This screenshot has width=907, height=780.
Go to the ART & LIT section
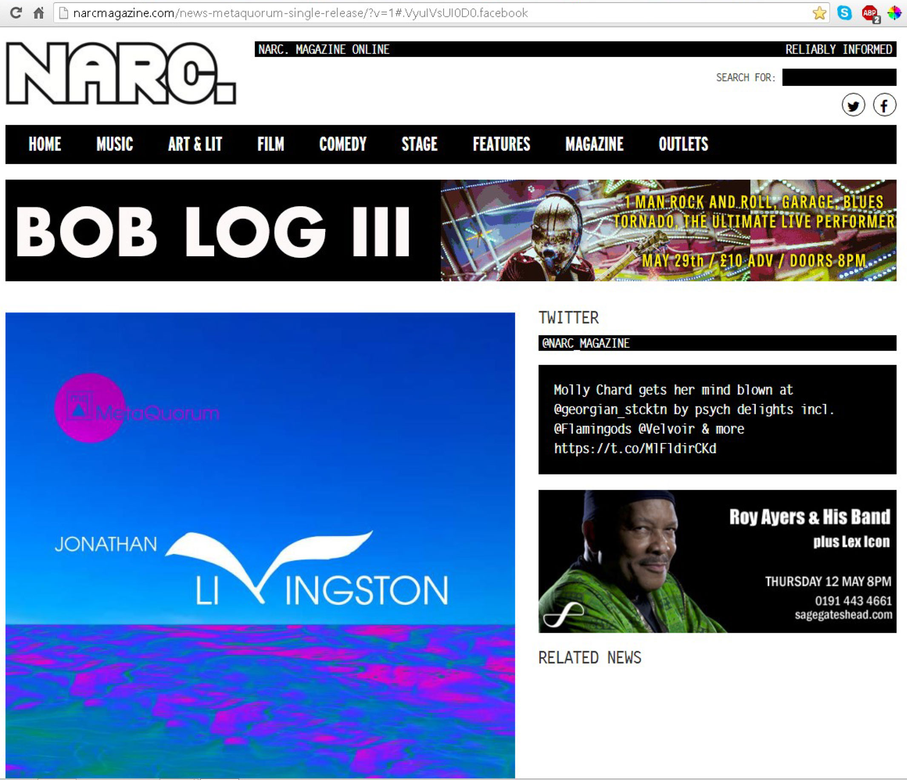195,144
